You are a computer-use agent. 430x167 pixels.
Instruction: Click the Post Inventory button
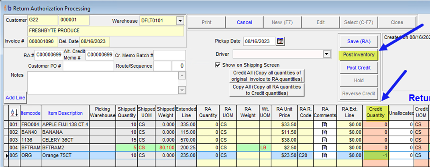[359, 55]
